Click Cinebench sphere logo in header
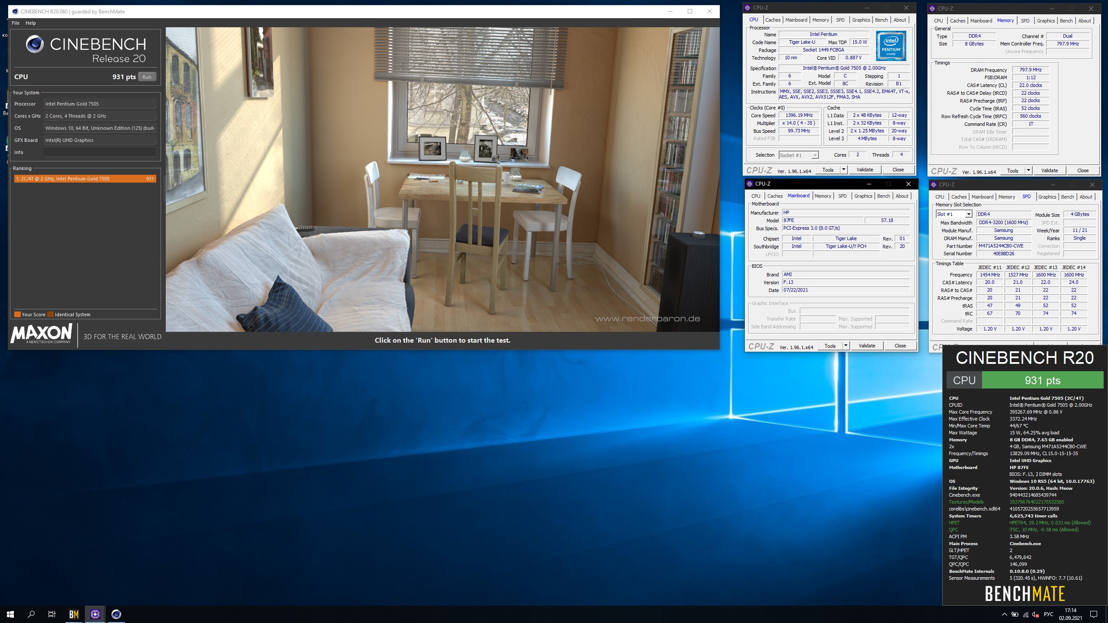The width and height of the screenshot is (1108, 623). tap(35, 44)
